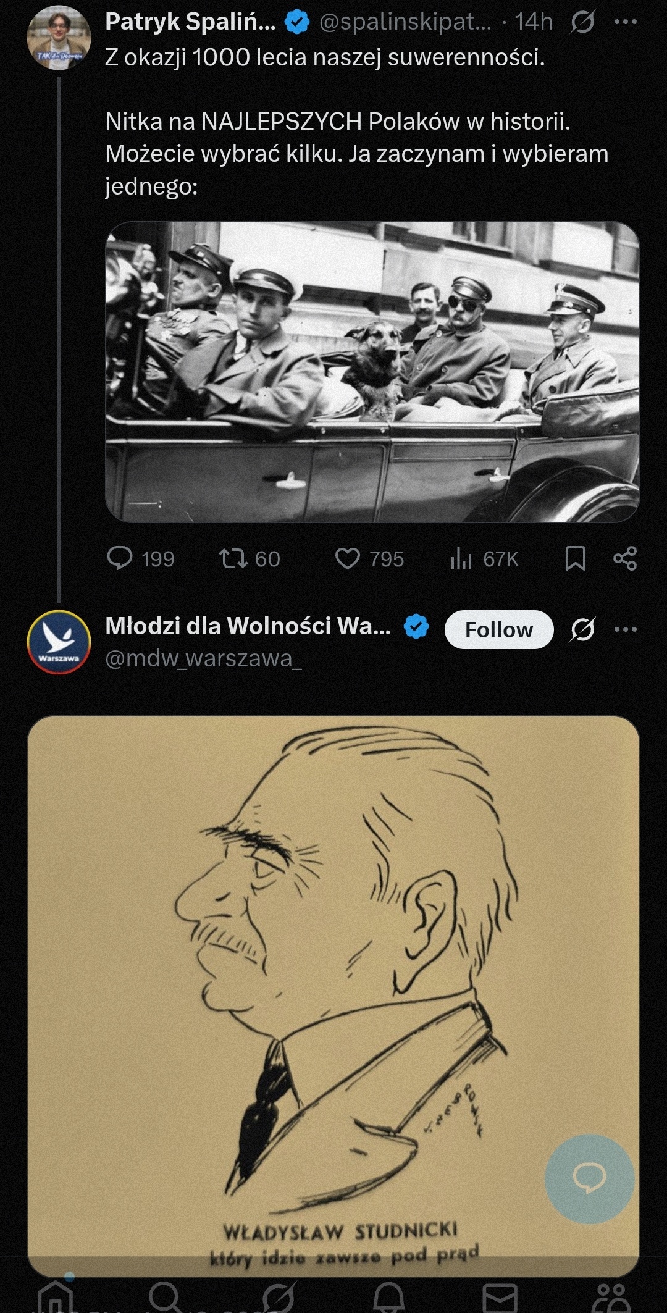Bookmark Patryk Spaliński's post
Viewport: 667px width, 1313px height.
575,558
